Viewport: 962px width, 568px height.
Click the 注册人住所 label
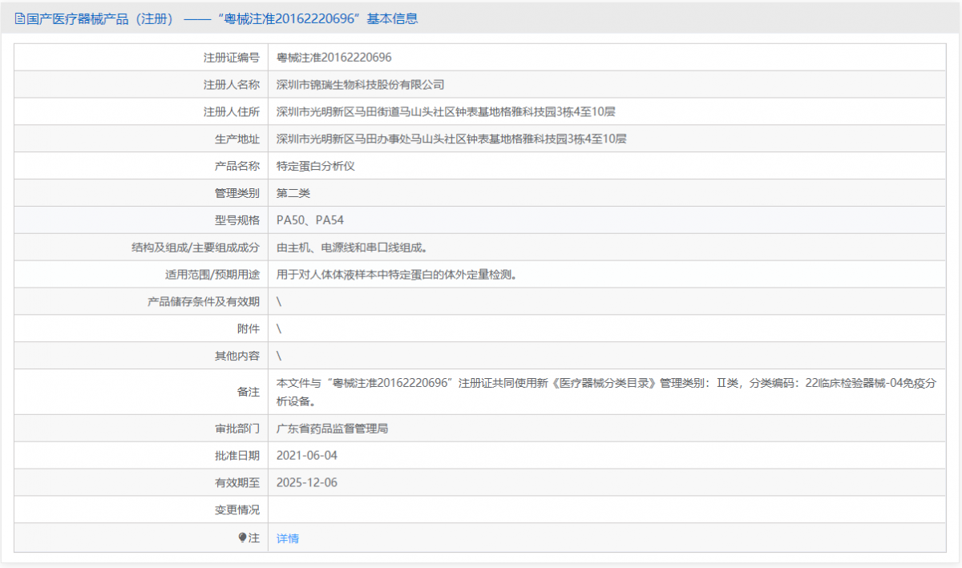click(232, 112)
